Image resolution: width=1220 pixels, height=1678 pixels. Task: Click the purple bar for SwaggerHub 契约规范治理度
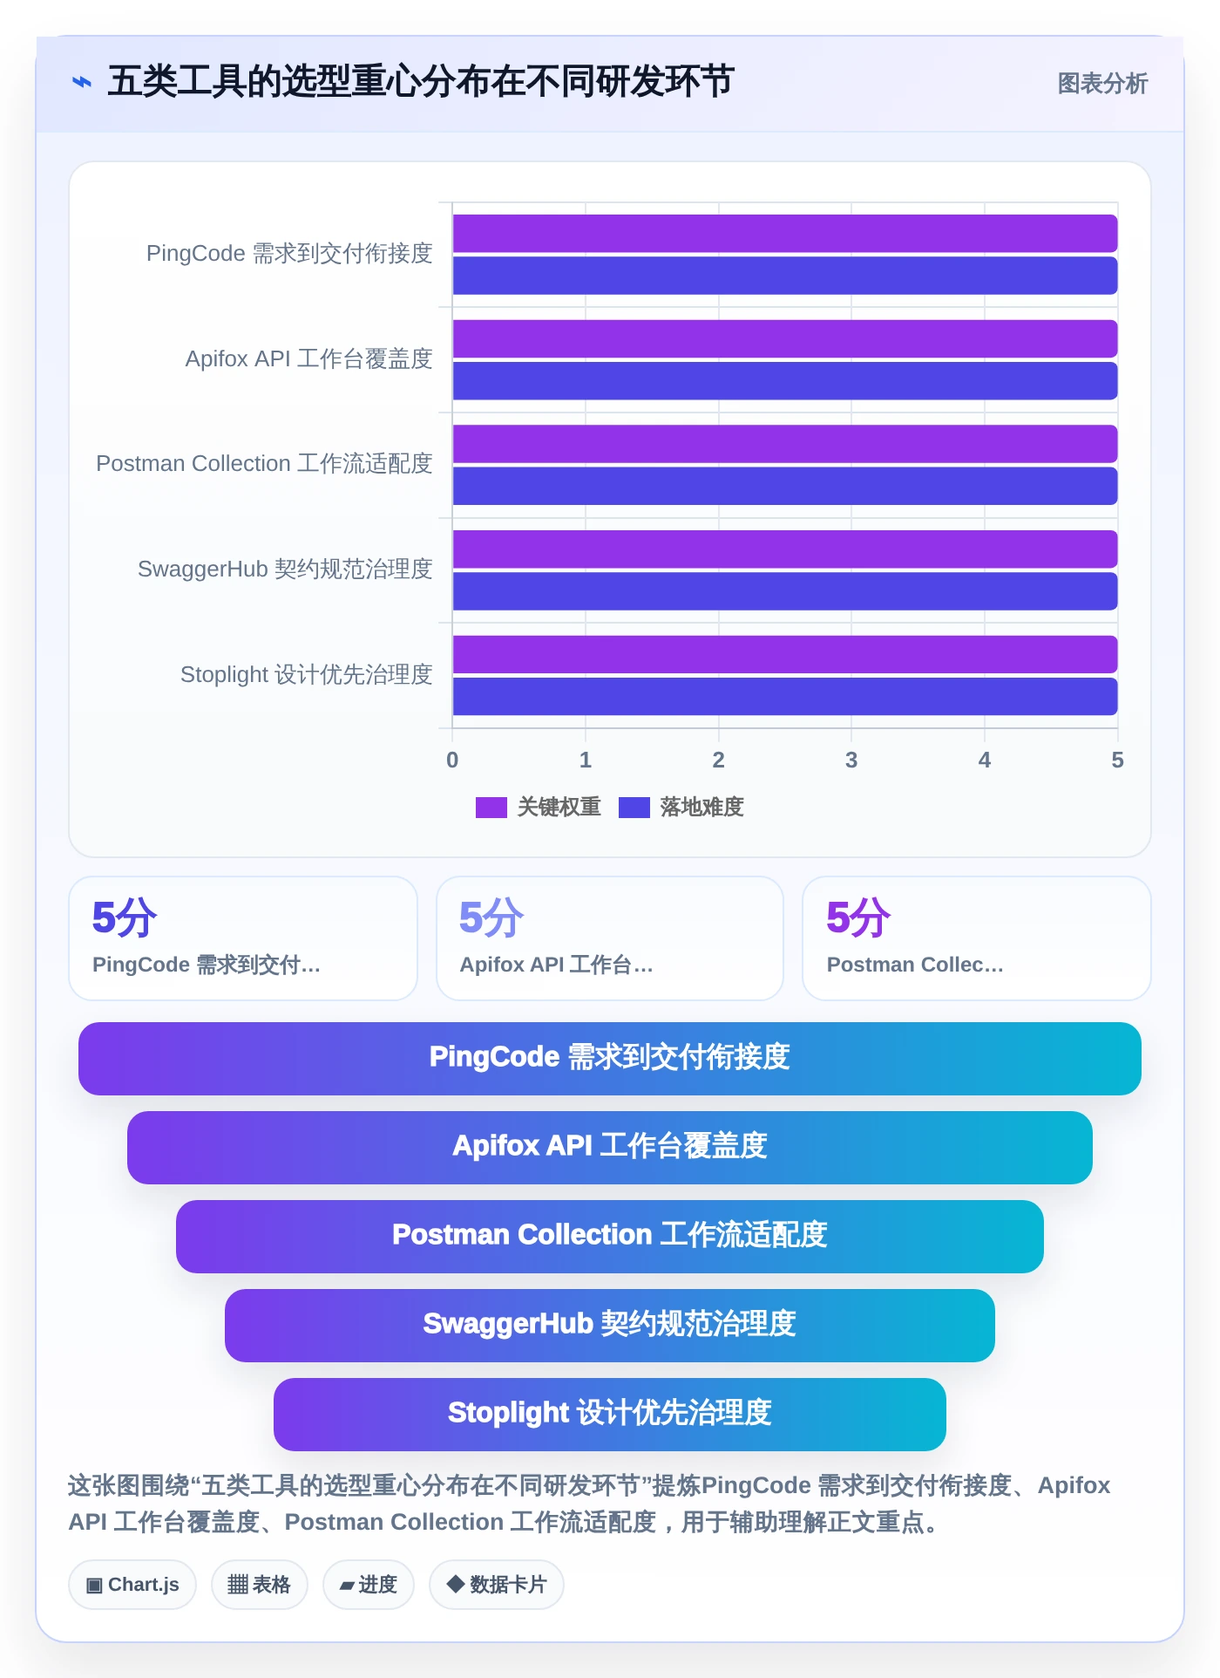(x=784, y=549)
